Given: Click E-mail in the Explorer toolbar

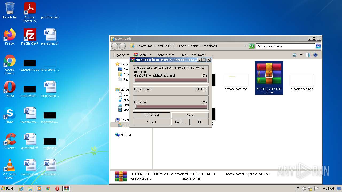Looking at the screenshot, I should 183,55.
